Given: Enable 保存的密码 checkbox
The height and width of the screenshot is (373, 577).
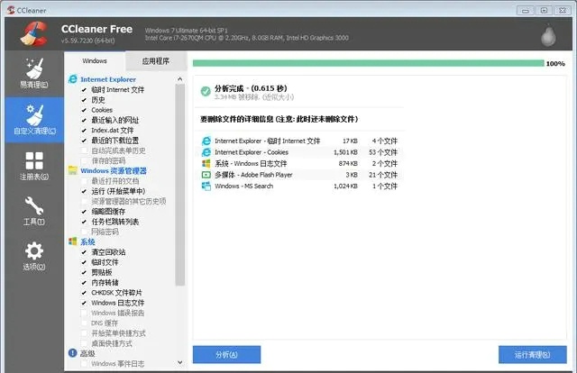Looking at the screenshot, I should click(84, 160).
